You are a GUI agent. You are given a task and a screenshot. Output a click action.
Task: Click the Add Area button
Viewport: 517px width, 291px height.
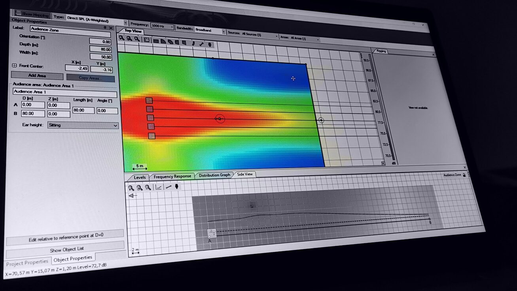pyautogui.click(x=37, y=75)
